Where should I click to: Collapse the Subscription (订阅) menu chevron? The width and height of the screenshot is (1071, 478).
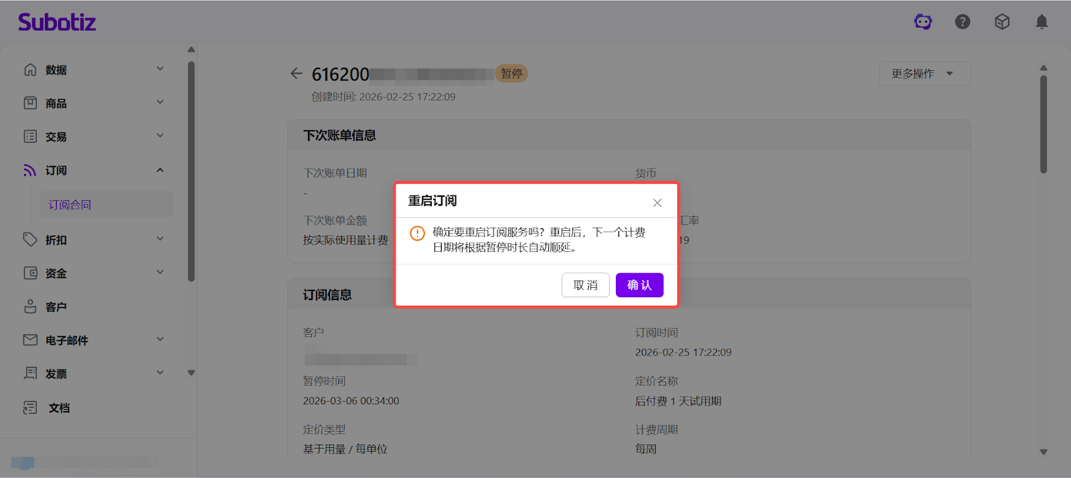pos(160,170)
